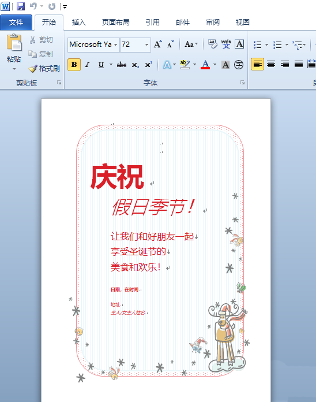Open the 页面布局 (Page Layout) tab
Screen dimensions: 316x402
116,23
